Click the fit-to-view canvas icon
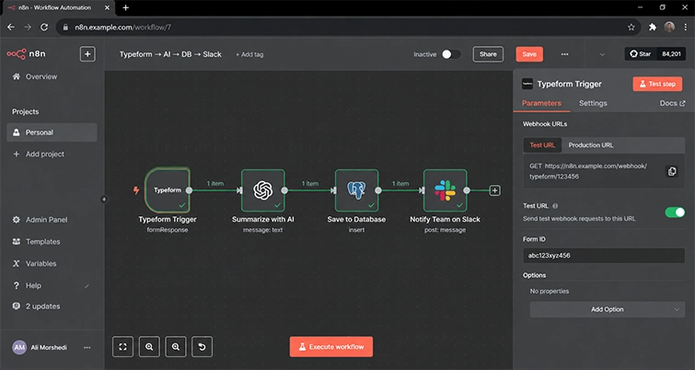 [122, 346]
